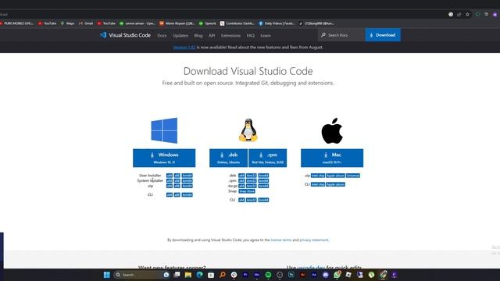Bookmark this page with the star icon
The image size is (500, 281).
(x=467, y=14)
